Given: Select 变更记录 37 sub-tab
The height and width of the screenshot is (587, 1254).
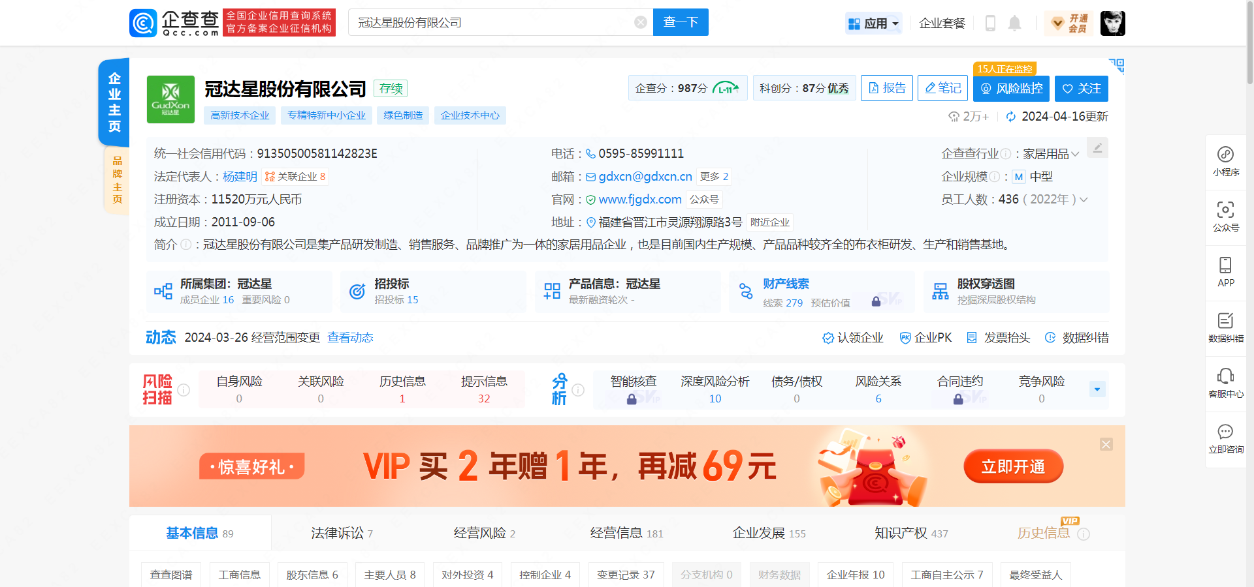Looking at the screenshot, I should (626, 575).
